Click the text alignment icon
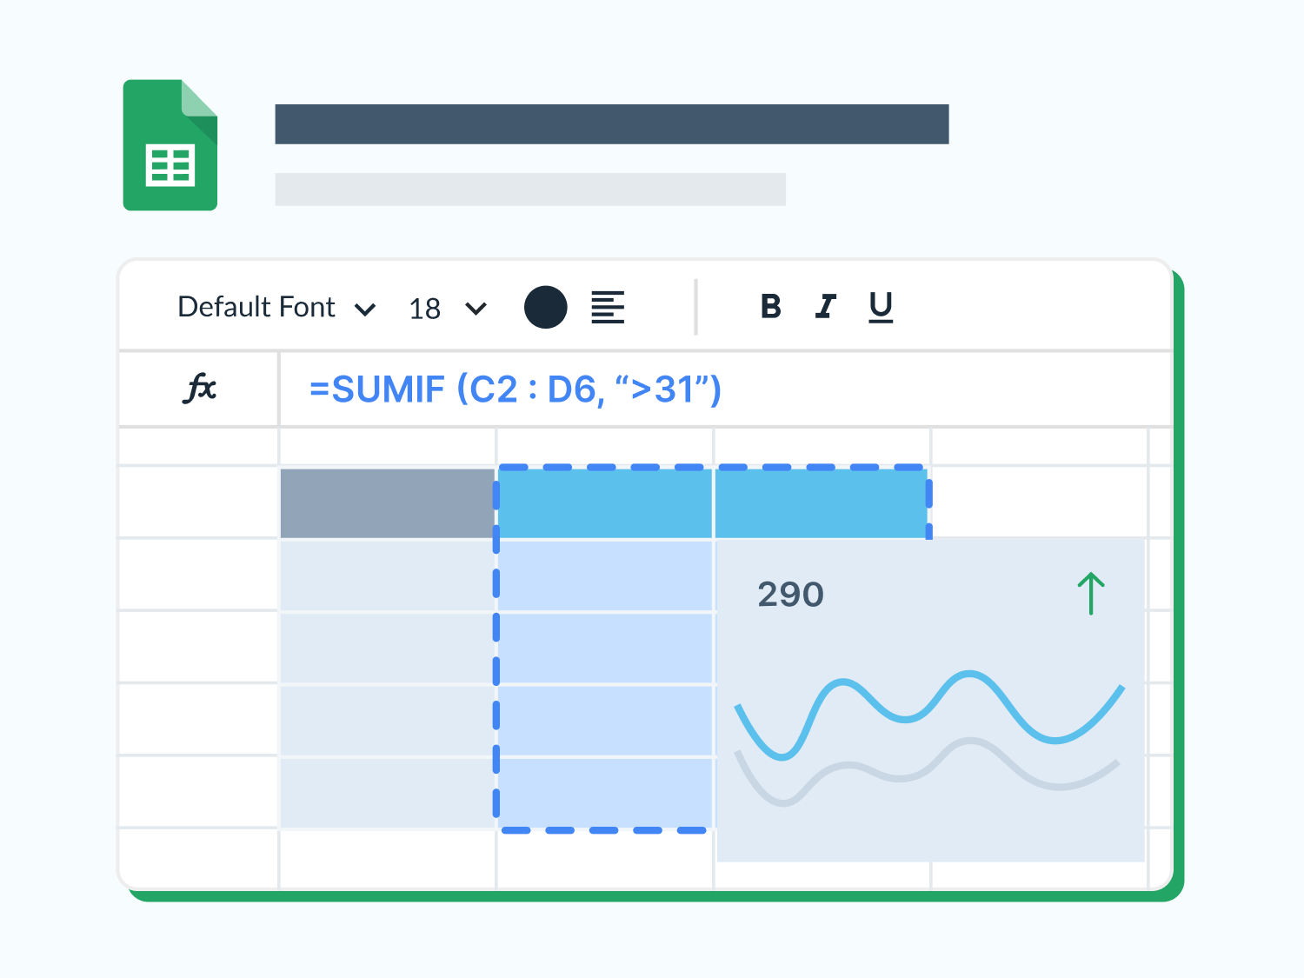Viewport: 1304px width, 978px height. [608, 307]
